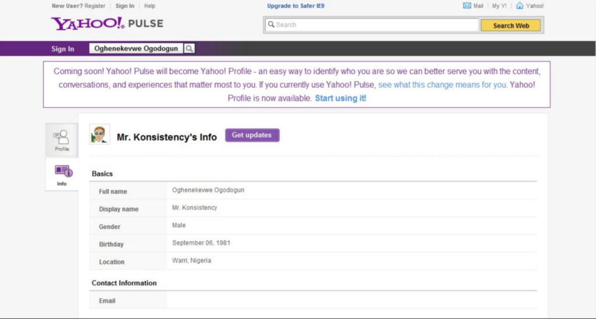Click the 'Gender' label
The image size is (596, 319).
[109, 227]
